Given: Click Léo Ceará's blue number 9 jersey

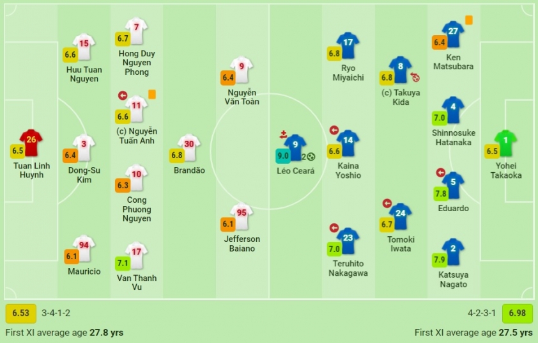Looking at the screenshot, I should pos(295,147).
